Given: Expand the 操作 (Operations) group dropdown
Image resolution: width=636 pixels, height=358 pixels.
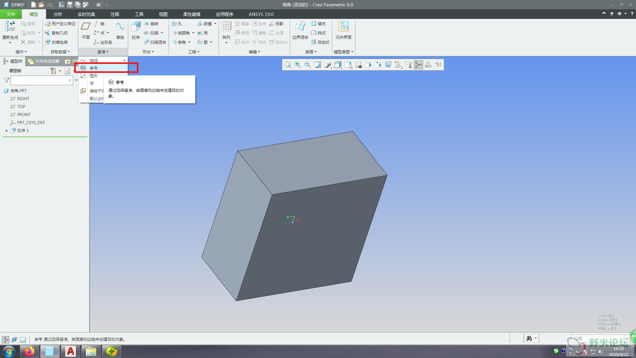Looking at the screenshot, I should coord(21,52).
